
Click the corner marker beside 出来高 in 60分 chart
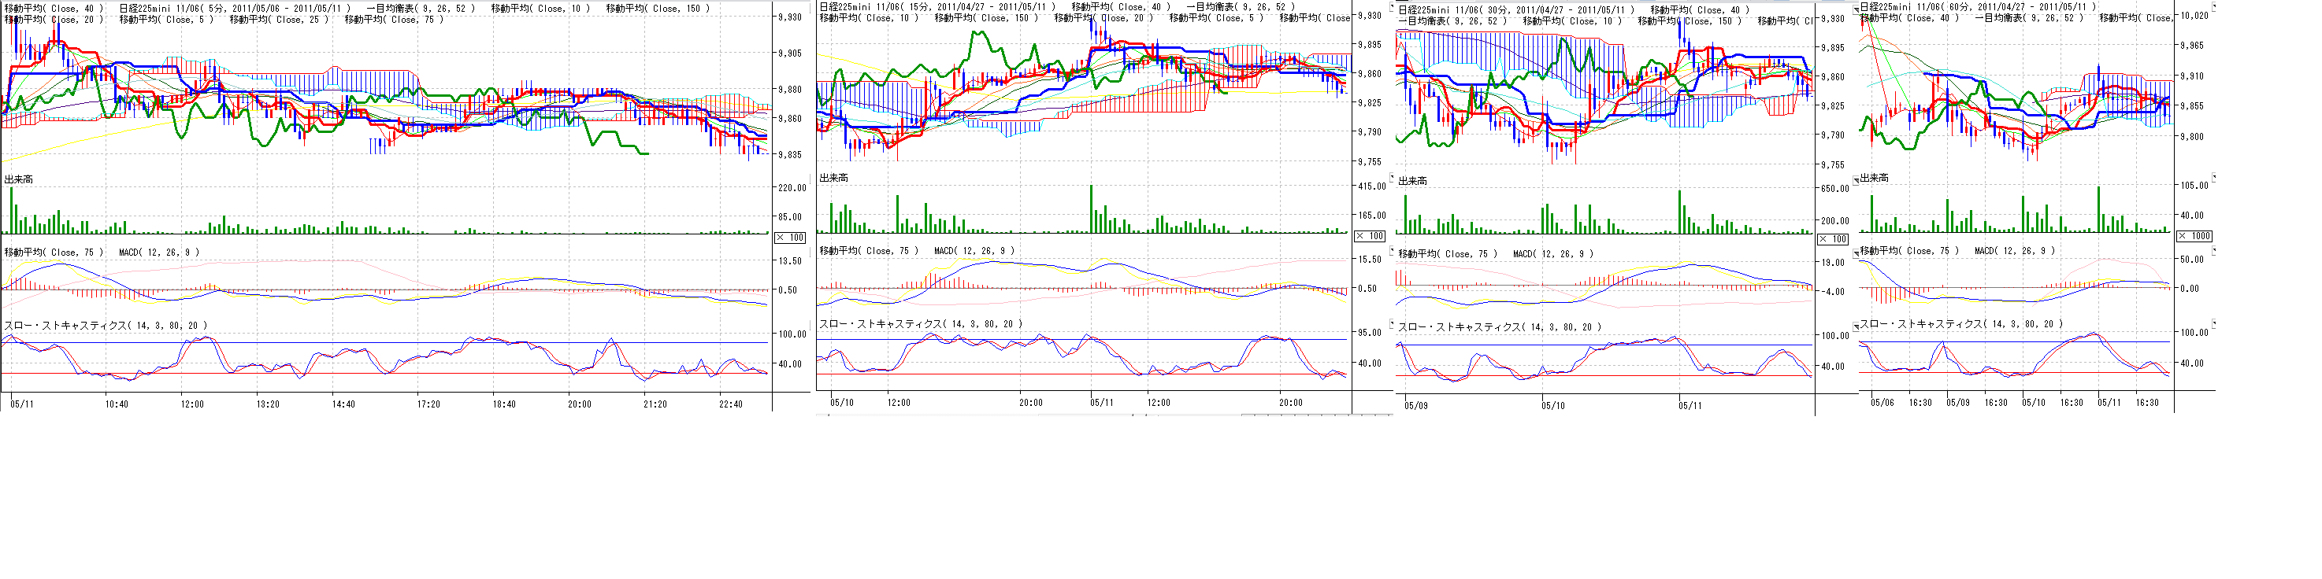[1855, 177]
